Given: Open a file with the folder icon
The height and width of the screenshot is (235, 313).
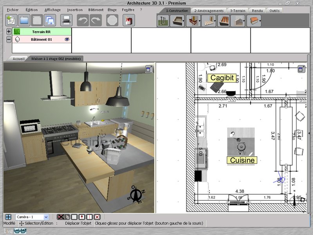Looking at the screenshot, I should [24, 20].
